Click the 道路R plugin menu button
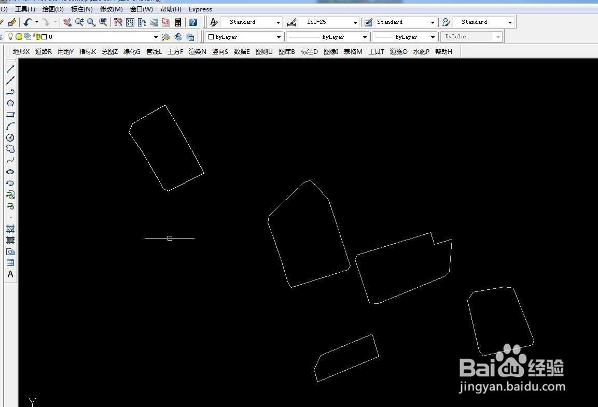 [x=44, y=51]
